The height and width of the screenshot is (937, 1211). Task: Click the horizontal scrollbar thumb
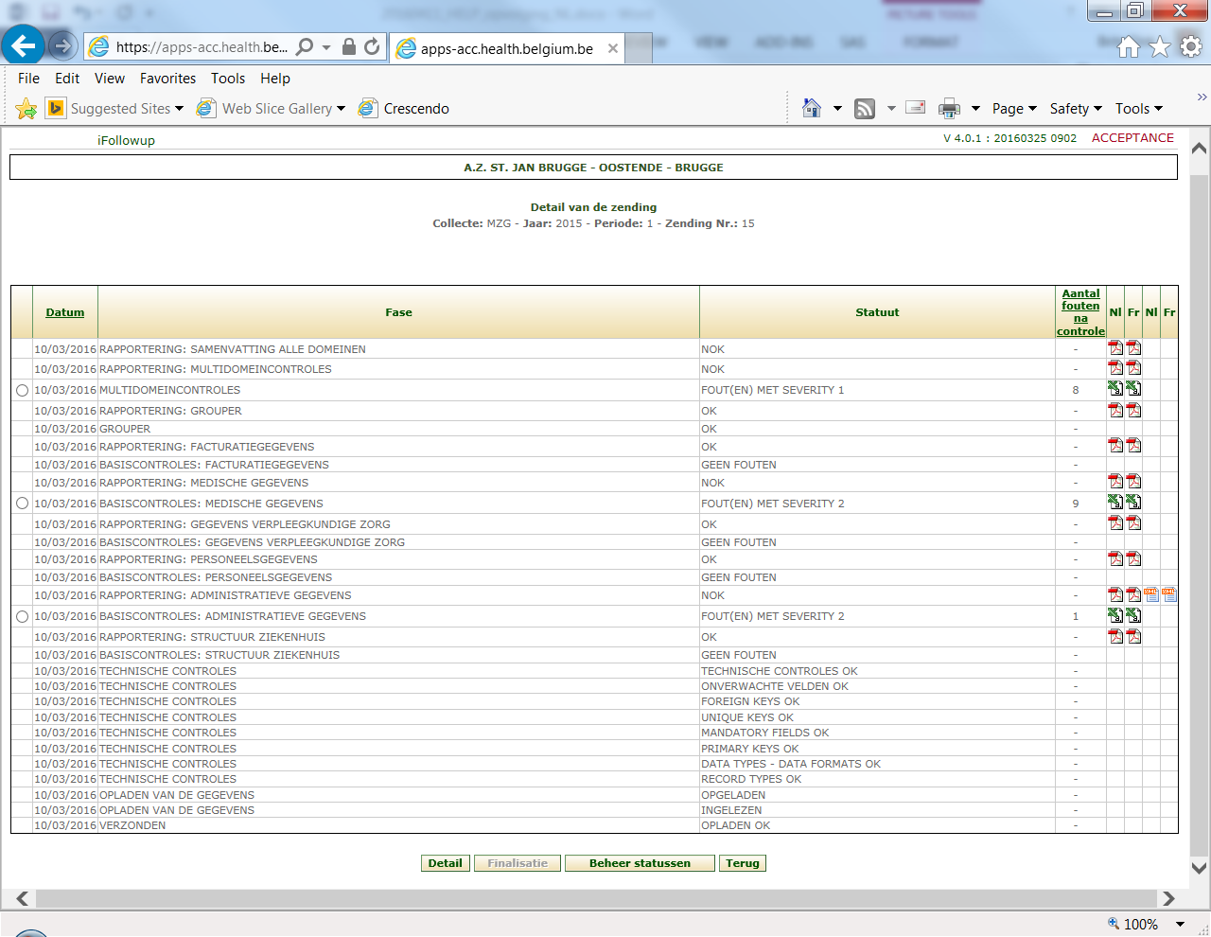click(x=595, y=898)
